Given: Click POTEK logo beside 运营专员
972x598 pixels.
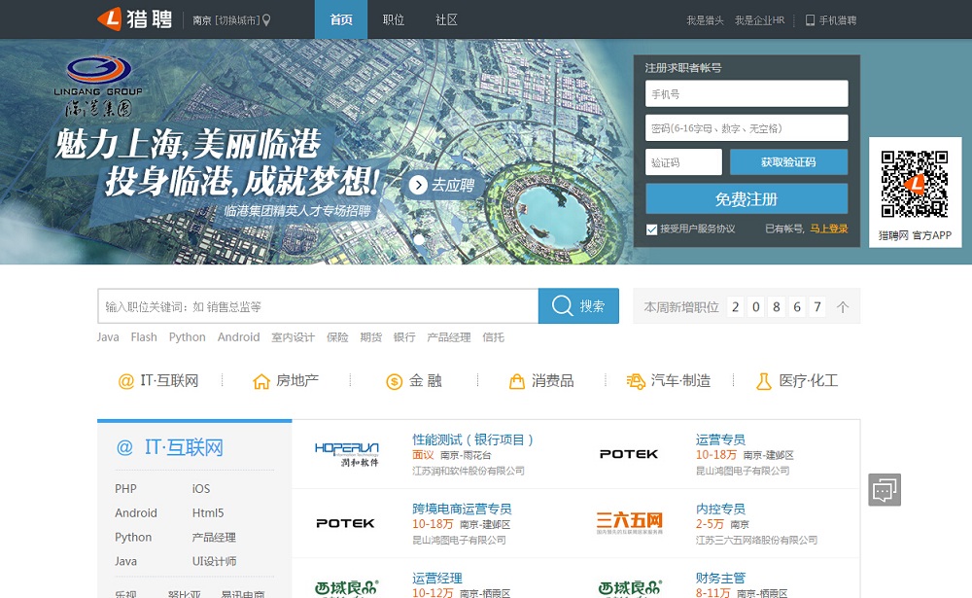Looking at the screenshot, I should (629, 454).
